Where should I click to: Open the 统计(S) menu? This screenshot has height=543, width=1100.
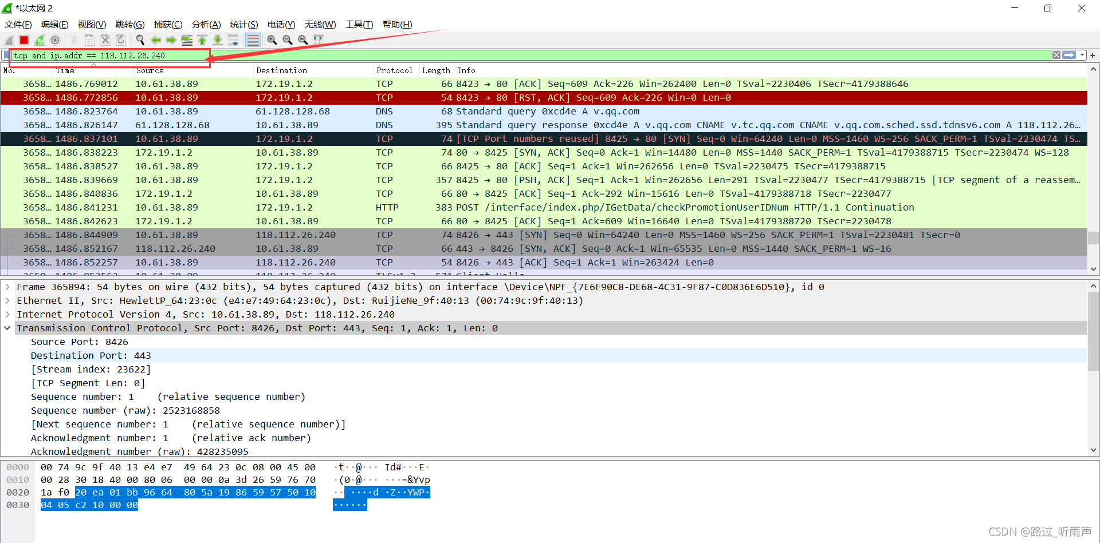tap(243, 25)
